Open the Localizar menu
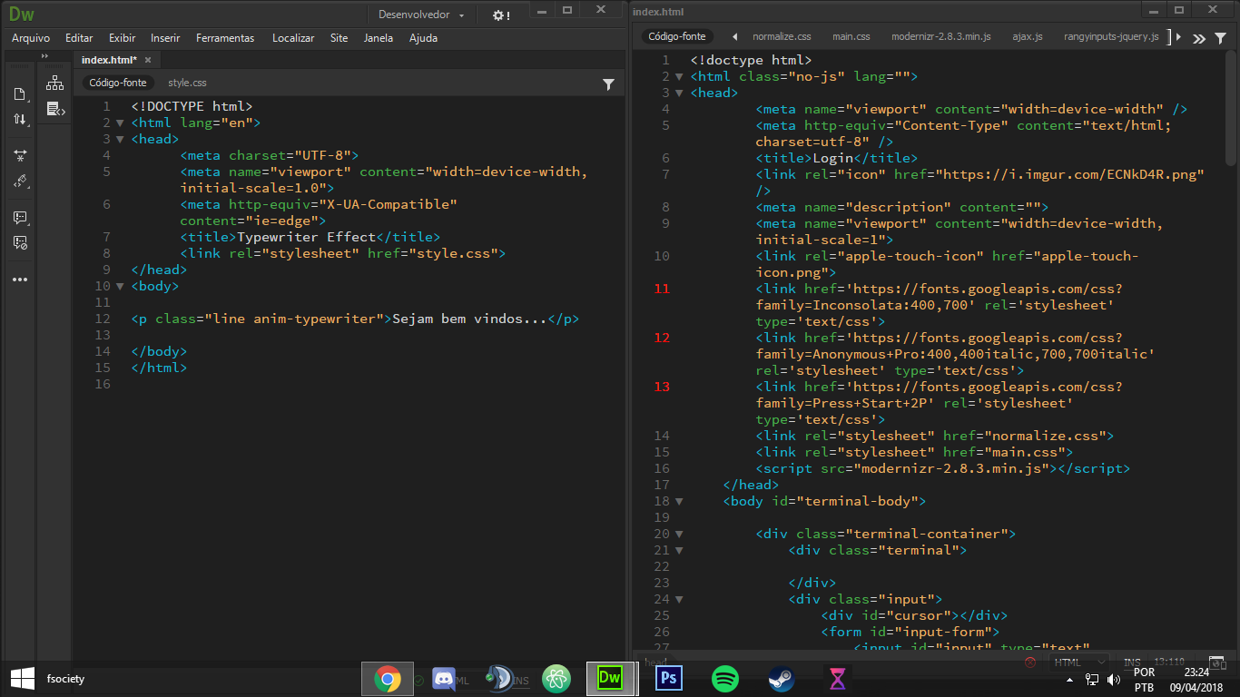 tap(293, 38)
